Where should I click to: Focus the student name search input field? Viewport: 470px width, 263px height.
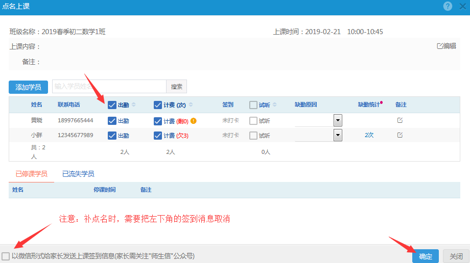point(109,87)
